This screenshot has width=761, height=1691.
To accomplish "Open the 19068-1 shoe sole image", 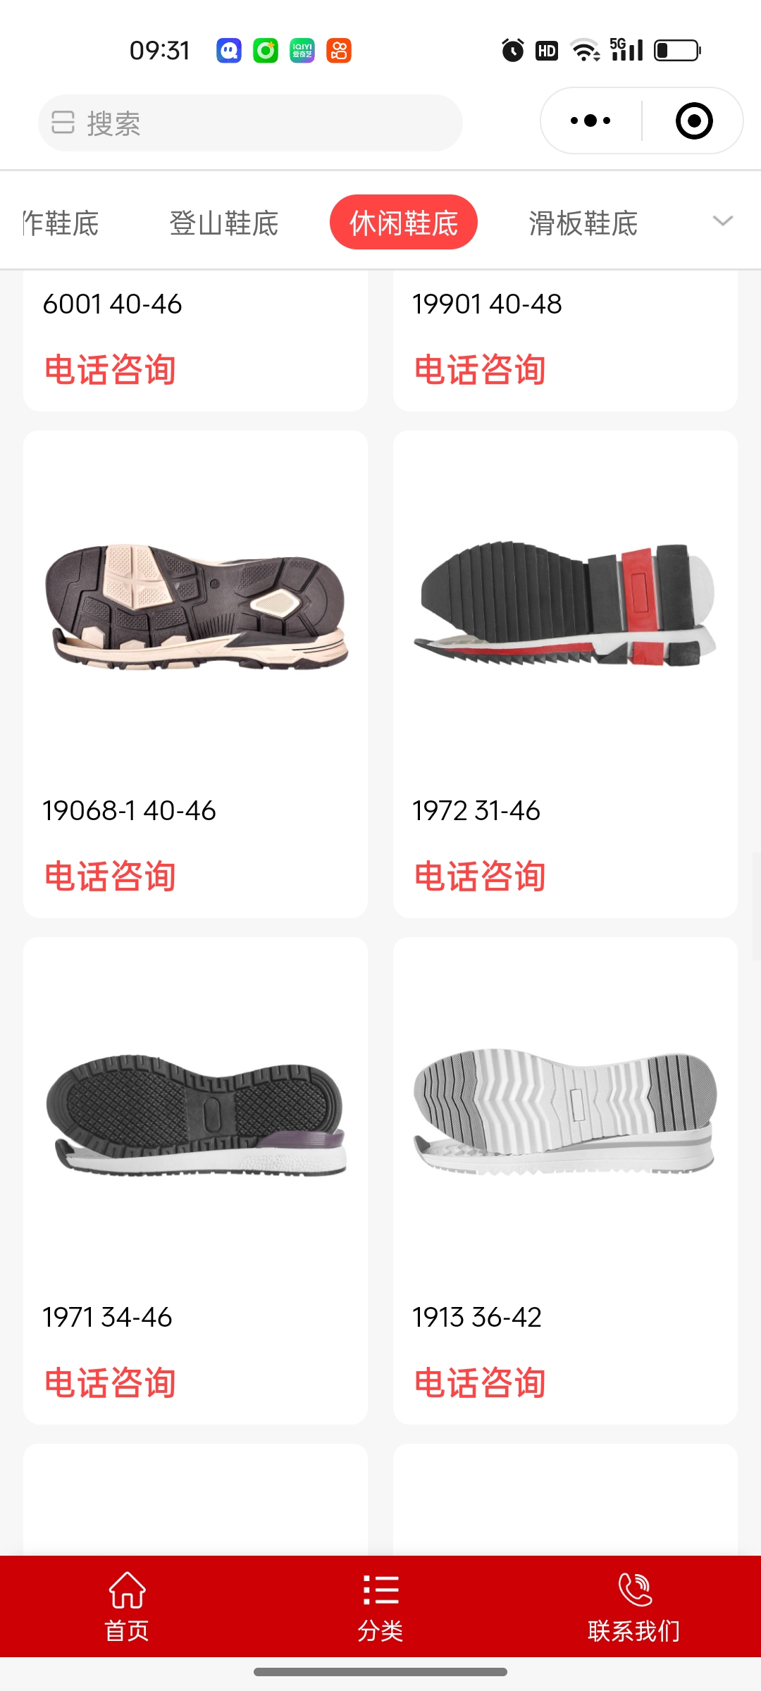I will [196, 606].
